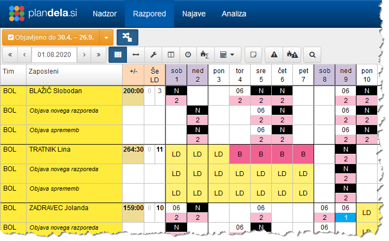389x241 pixels.
Task: Go to next day with right arrow
Action: tap(84, 54)
